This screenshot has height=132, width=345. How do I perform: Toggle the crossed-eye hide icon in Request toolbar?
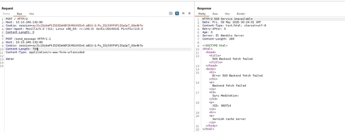pos(170,13)
